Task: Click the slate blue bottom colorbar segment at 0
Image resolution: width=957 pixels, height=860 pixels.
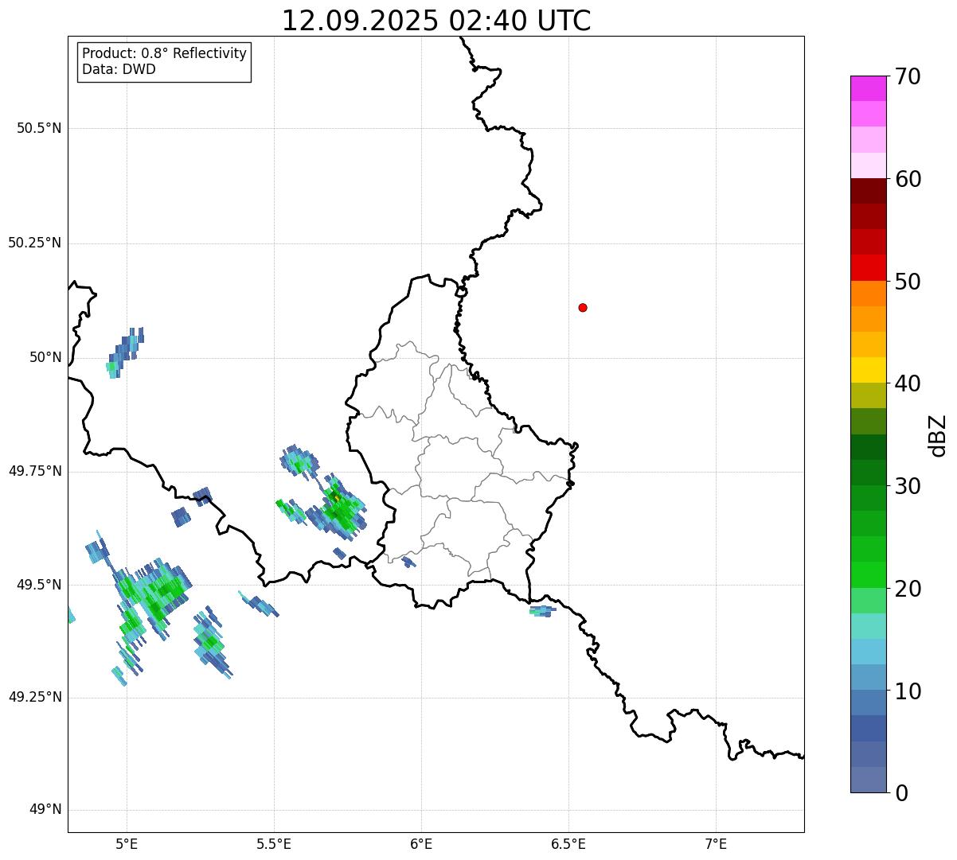Action: click(869, 780)
